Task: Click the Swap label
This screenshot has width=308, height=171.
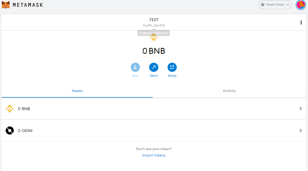Action: tap(172, 76)
